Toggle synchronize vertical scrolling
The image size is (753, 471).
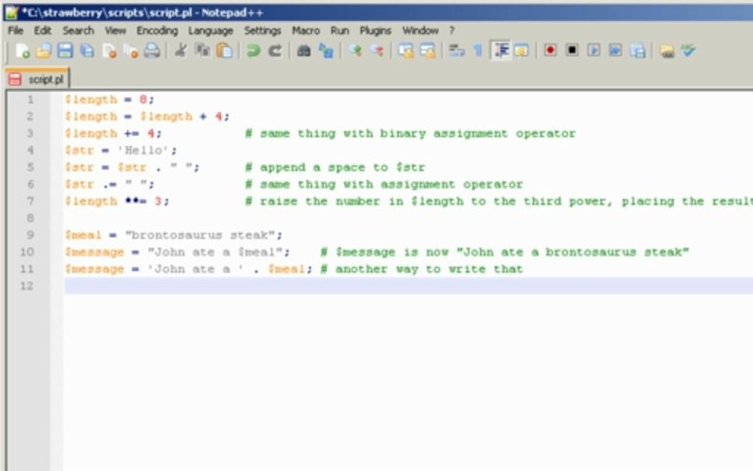tap(405, 50)
